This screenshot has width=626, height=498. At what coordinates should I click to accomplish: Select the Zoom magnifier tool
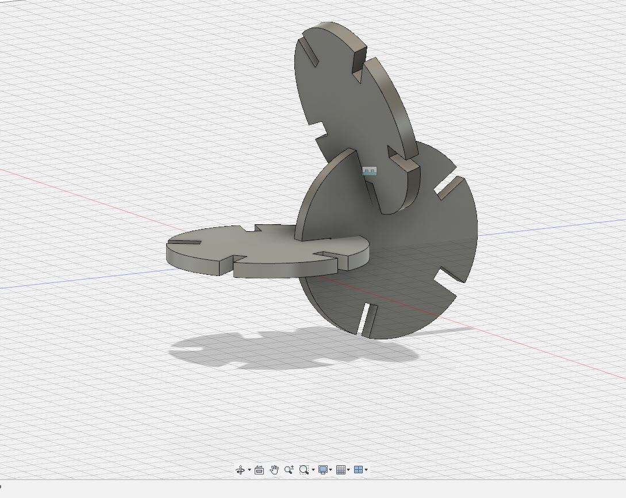point(289,470)
